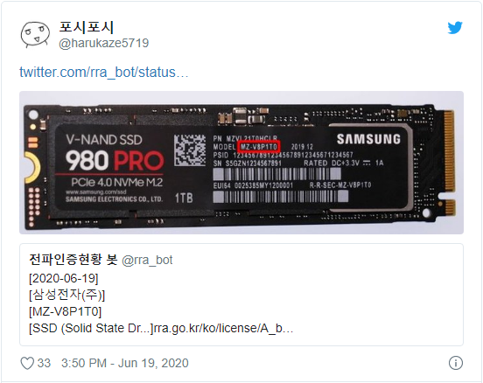Like the tweet with heart icon
Image resolution: width=483 pixels, height=383 pixels.
pos(27,363)
